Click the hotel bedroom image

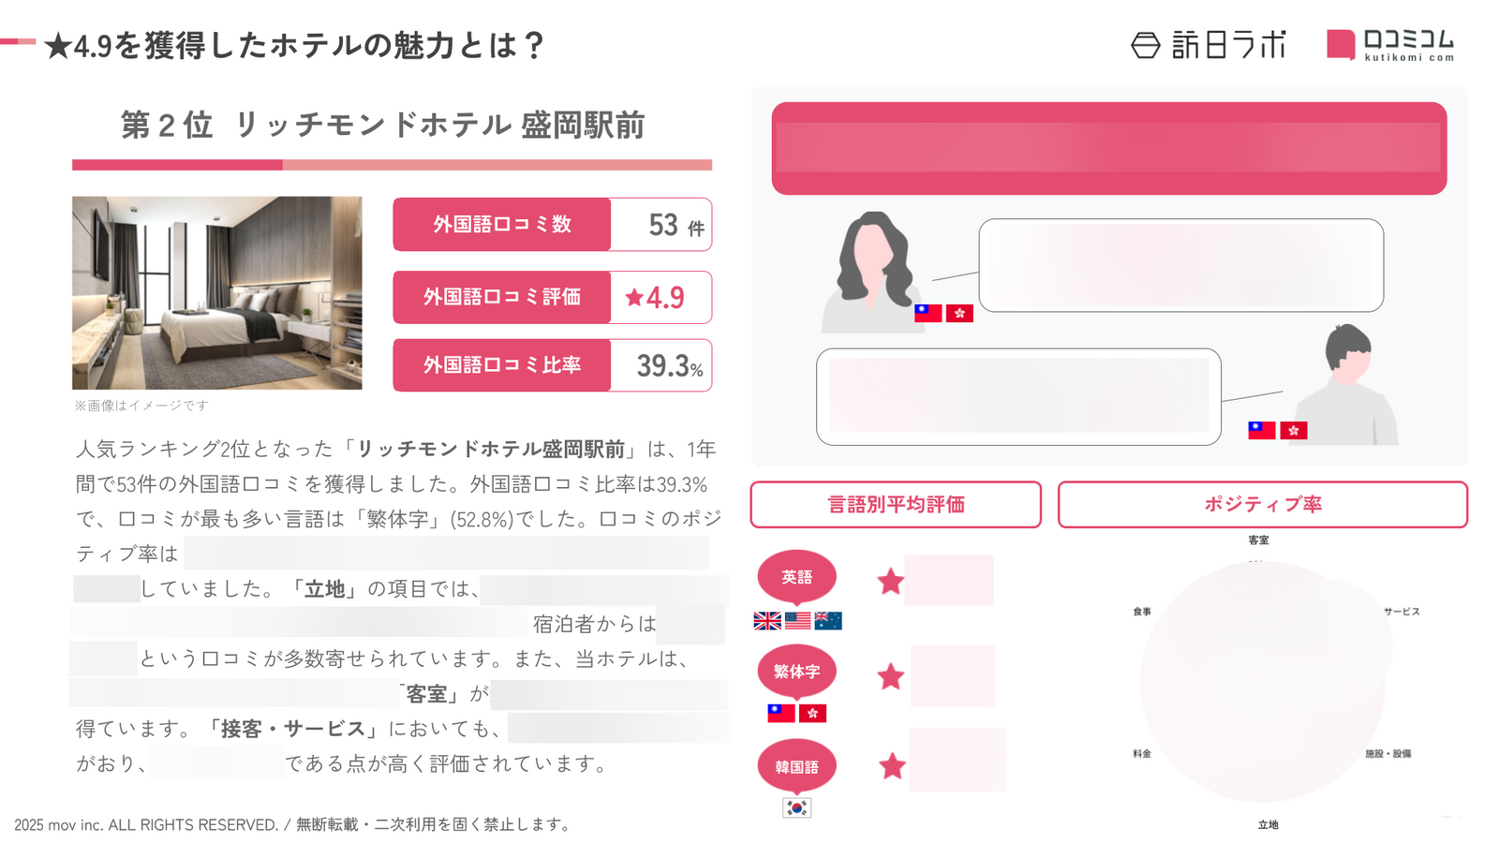click(x=217, y=293)
